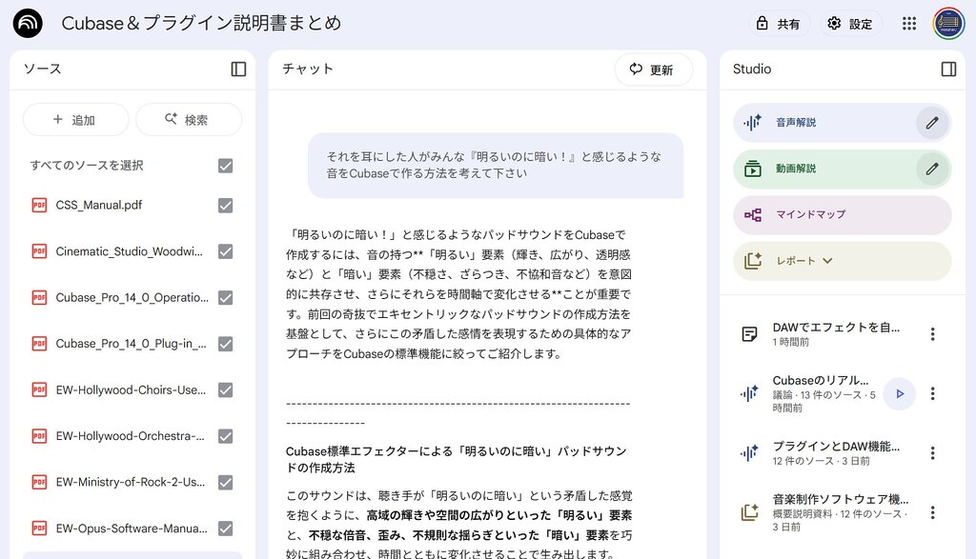Uncheck the CSS_Manual.pdf source
Image resolution: width=976 pixels, height=559 pixels.
click(225, 205)
